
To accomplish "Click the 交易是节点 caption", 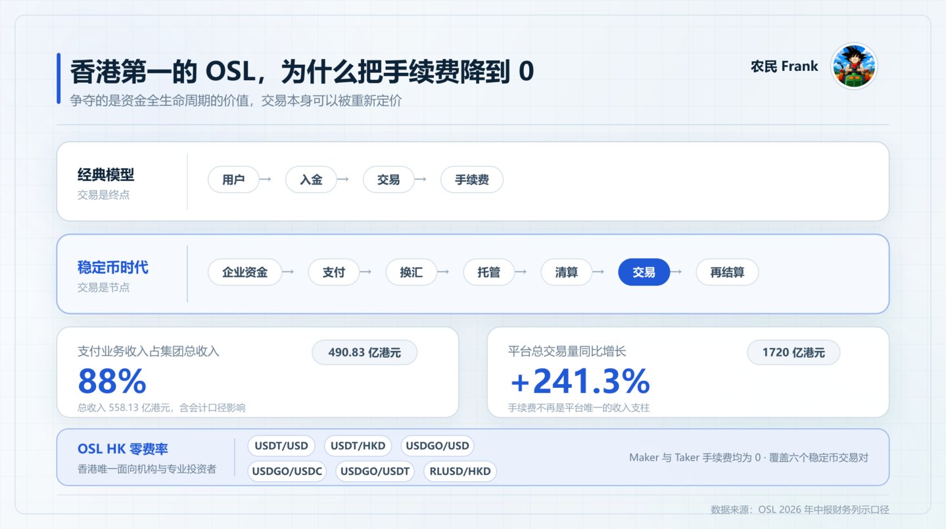I will coord(104,287).
